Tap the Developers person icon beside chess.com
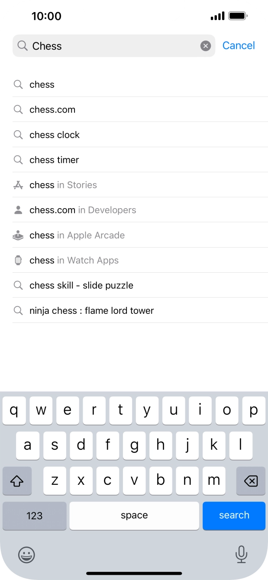Viewport: 268px width, 580px height. tap(18, 210)
